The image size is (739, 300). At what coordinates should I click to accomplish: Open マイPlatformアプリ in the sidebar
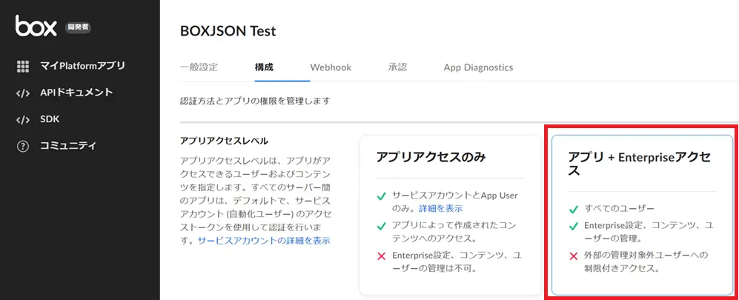(82, 66)
